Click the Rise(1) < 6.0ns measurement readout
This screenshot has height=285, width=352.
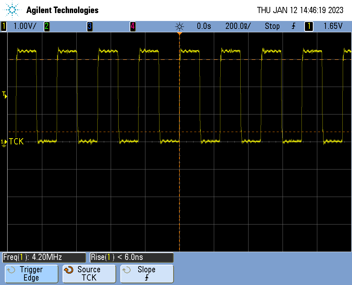click(x=132, y=257)
